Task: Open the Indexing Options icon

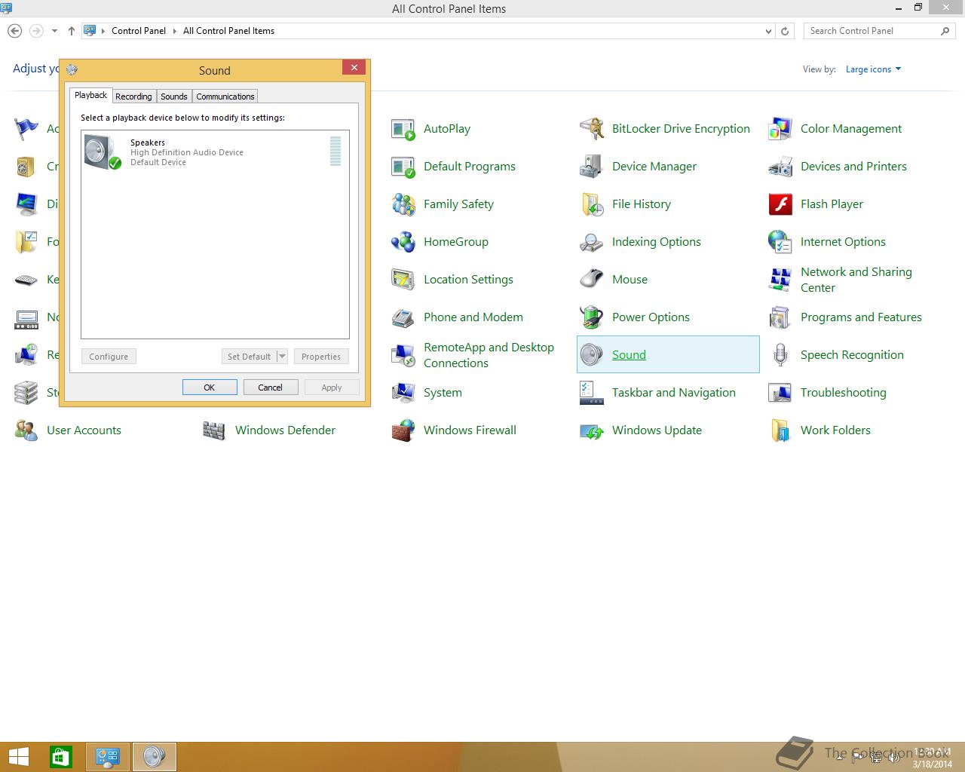Action: 592,242
